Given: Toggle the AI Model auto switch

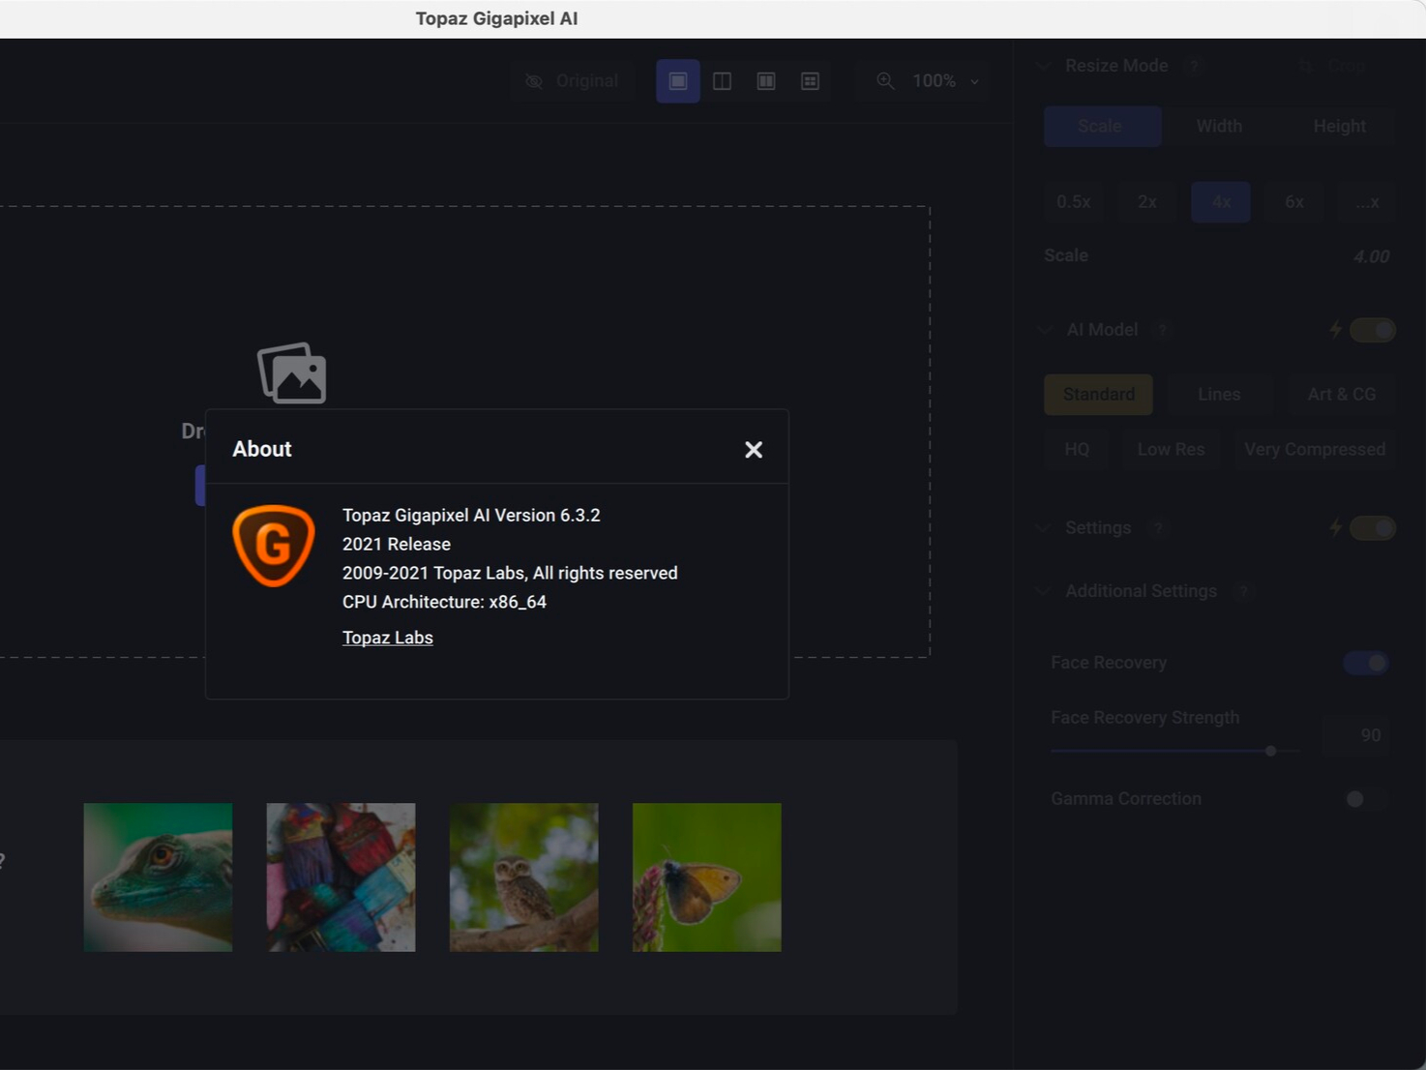Looking at the screenshot, I should coord(1372,330).
